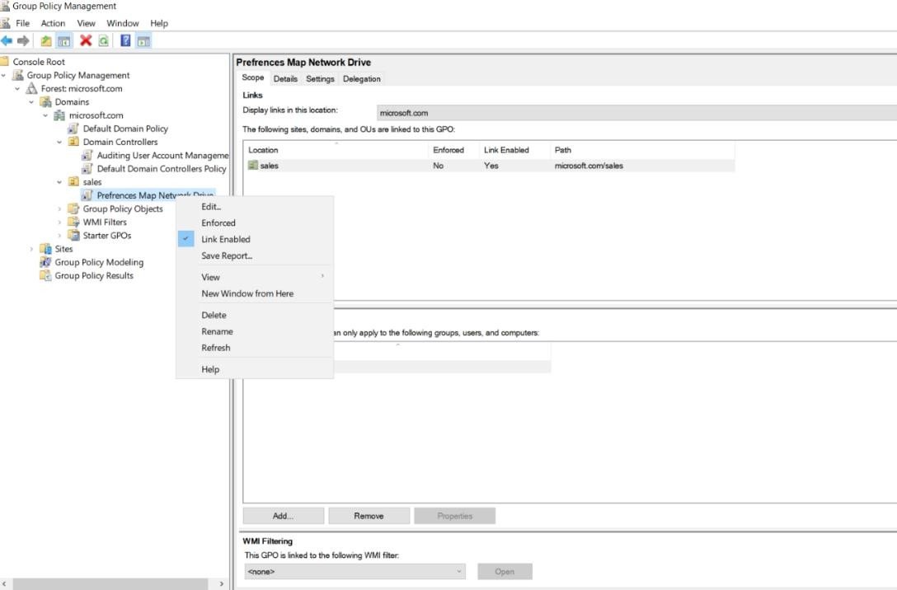The width and height of the screenshot is (897, 590).
Task: Switch to the Delegation tab
Action: (x=362, y=79)
